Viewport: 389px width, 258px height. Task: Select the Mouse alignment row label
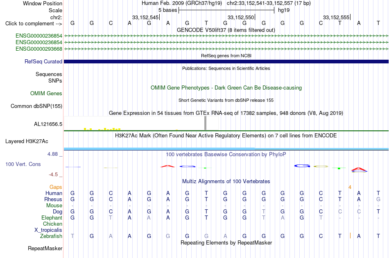(x=54, y=205)
